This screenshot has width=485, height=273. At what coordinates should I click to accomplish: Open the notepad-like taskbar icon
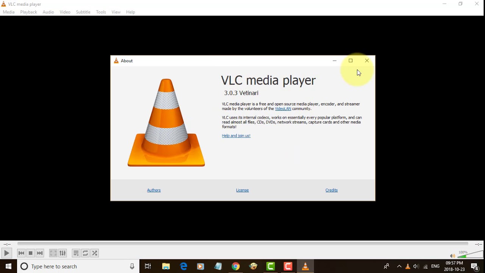pos(218,267)
